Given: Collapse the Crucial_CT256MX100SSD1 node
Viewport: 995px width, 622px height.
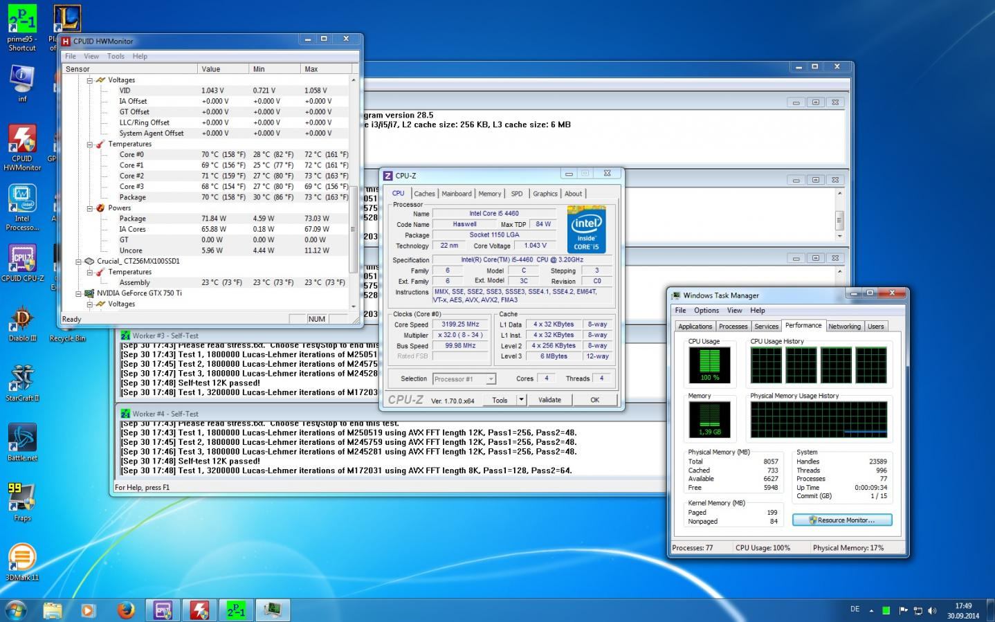Looking at the screenshot, I should pyautogui.click(x=78, y=262).
